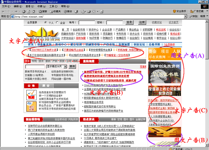Click the 安全助手 toolbar icon
Viewport: 209px width, 150px height.
(x=179, y=11)
